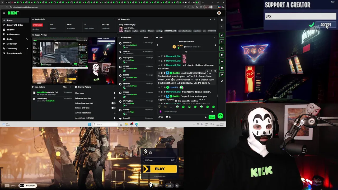The height and width of the screenshot is (190, 338).
Task: Edit stream info with pencil icon
Action: tap(210, 19)
